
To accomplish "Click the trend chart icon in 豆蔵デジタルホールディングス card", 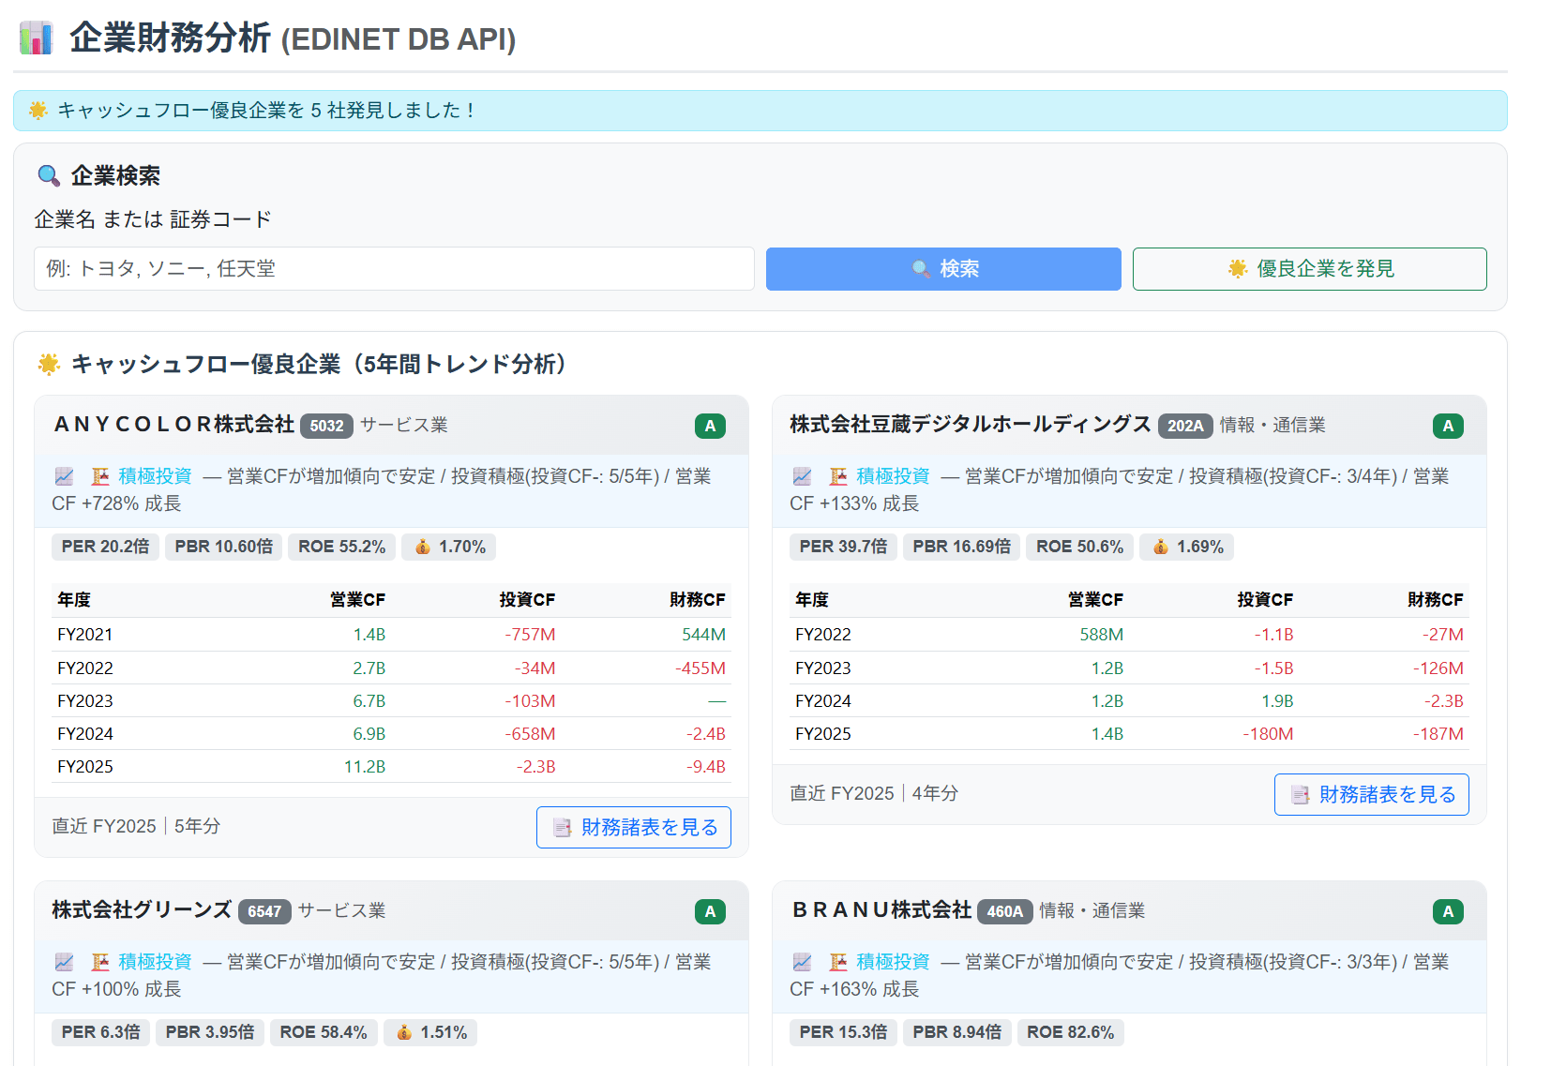I will [x=802, y=476].
